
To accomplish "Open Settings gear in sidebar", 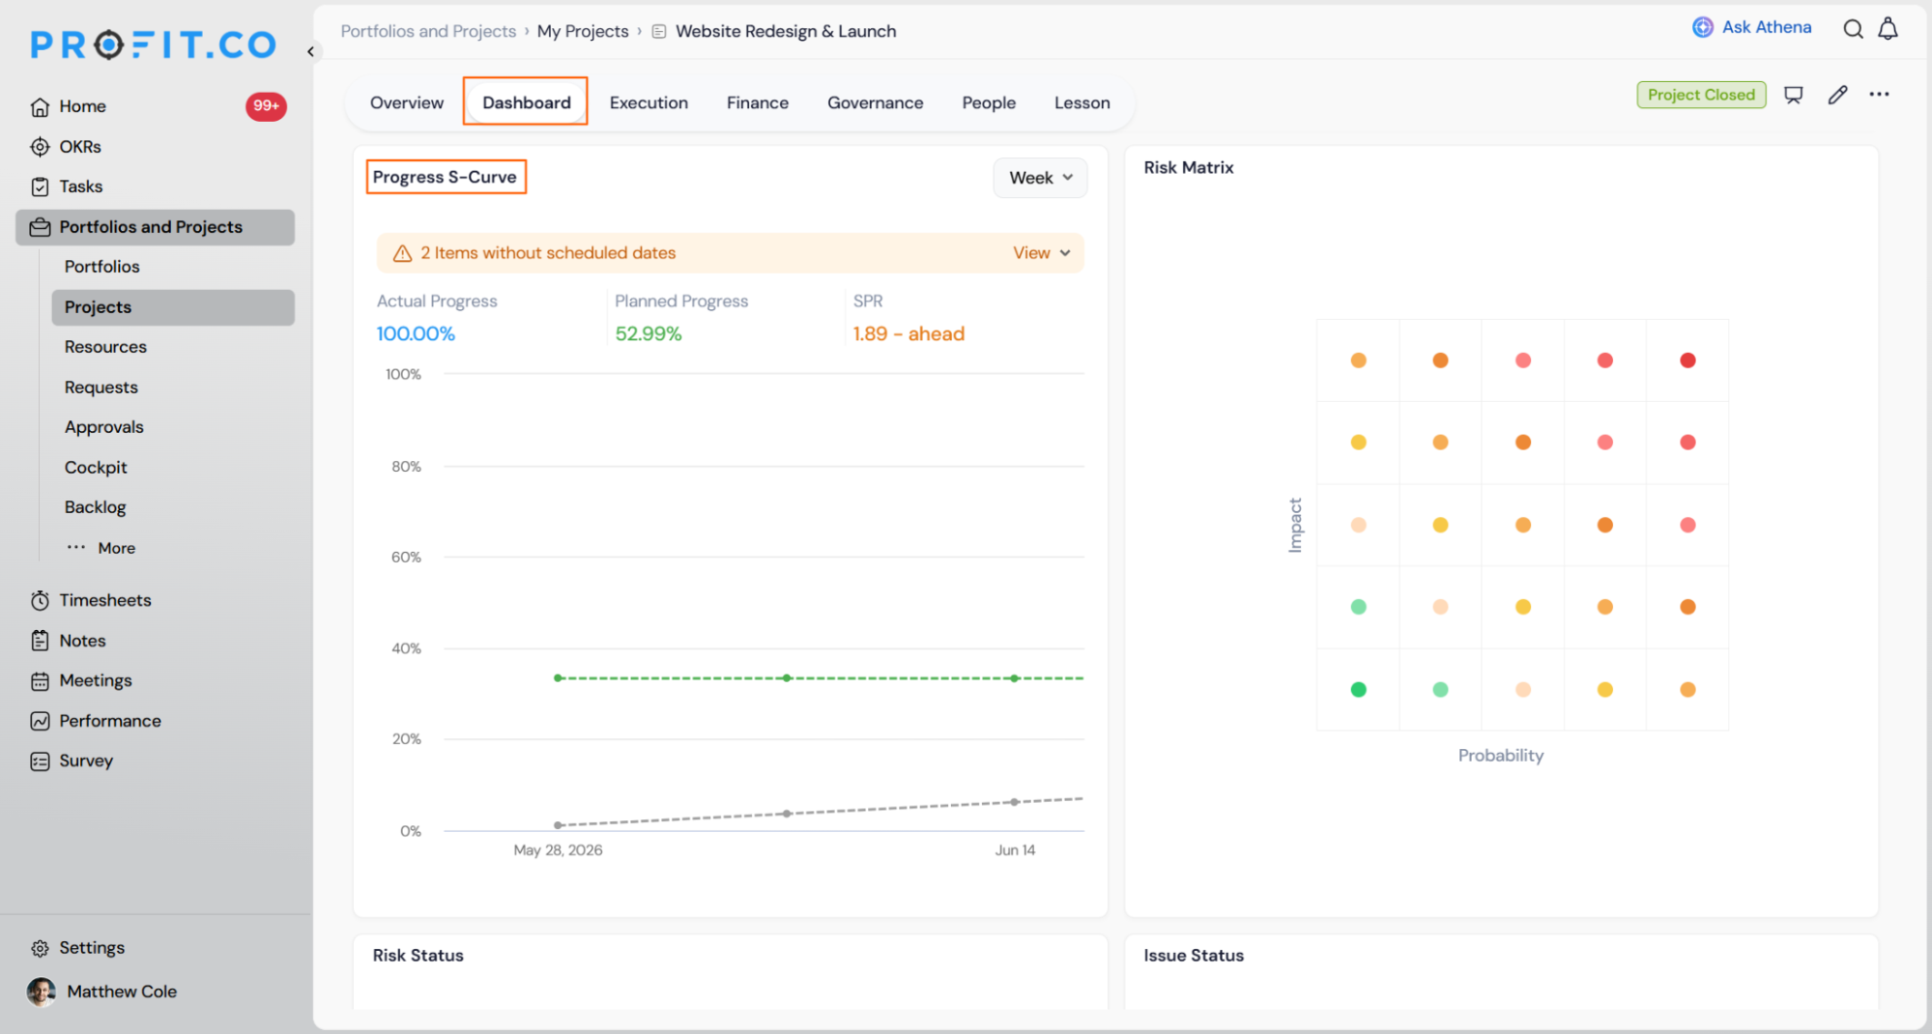I will click(x=40, y=948).
